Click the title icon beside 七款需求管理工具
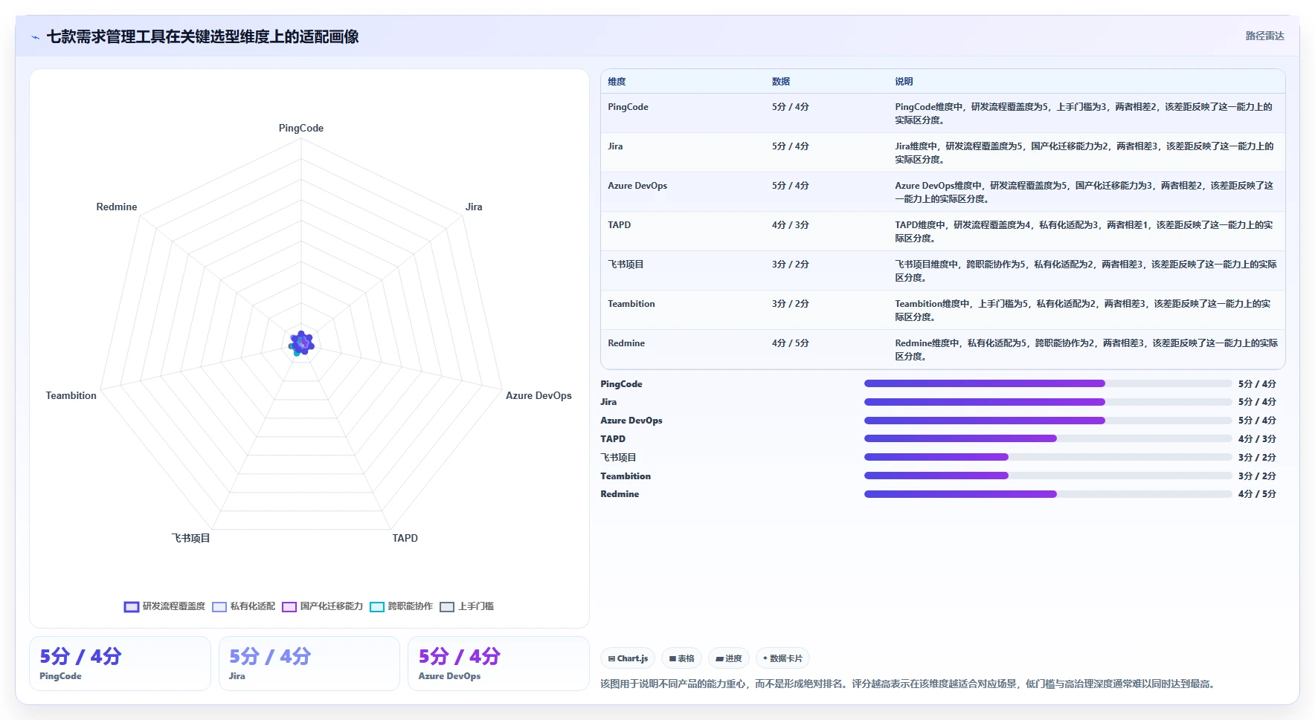1315x720 pixels. (x=35, y=37)
